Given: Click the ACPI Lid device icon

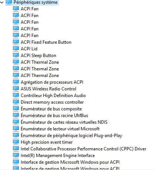Looking at the screenshot, I should tap(16, 49).
